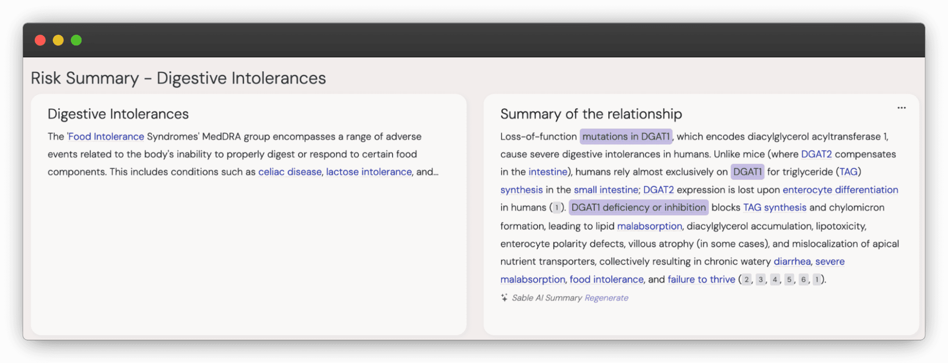948x363 pixels.
Task: Open the lactose intolerance link
Action: point(369,172)
